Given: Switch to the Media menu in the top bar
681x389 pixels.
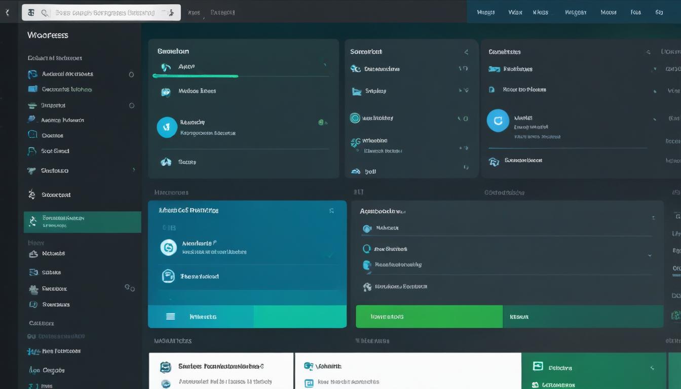Looking at the screenshot, I should pyautogui.click(x=608, y=12).
